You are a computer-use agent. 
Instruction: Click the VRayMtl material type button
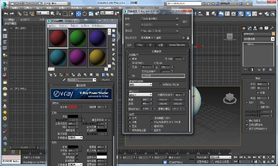[106, 80]
